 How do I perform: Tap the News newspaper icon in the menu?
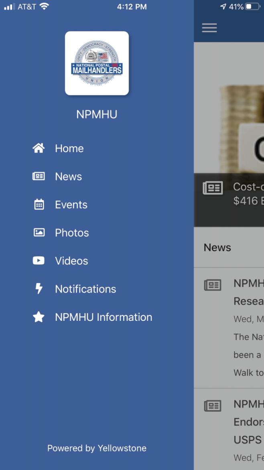tap(39, 176)
